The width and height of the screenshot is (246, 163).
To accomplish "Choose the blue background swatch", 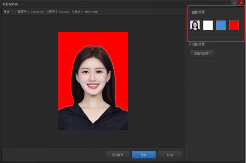I will tap(221, 25).
